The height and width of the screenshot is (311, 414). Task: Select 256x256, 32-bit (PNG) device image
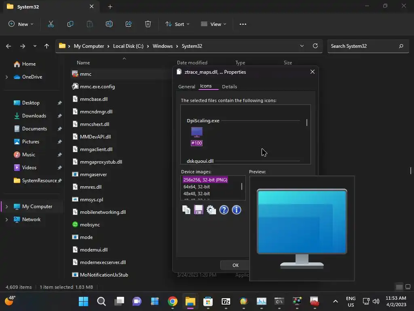pos(205,180)
